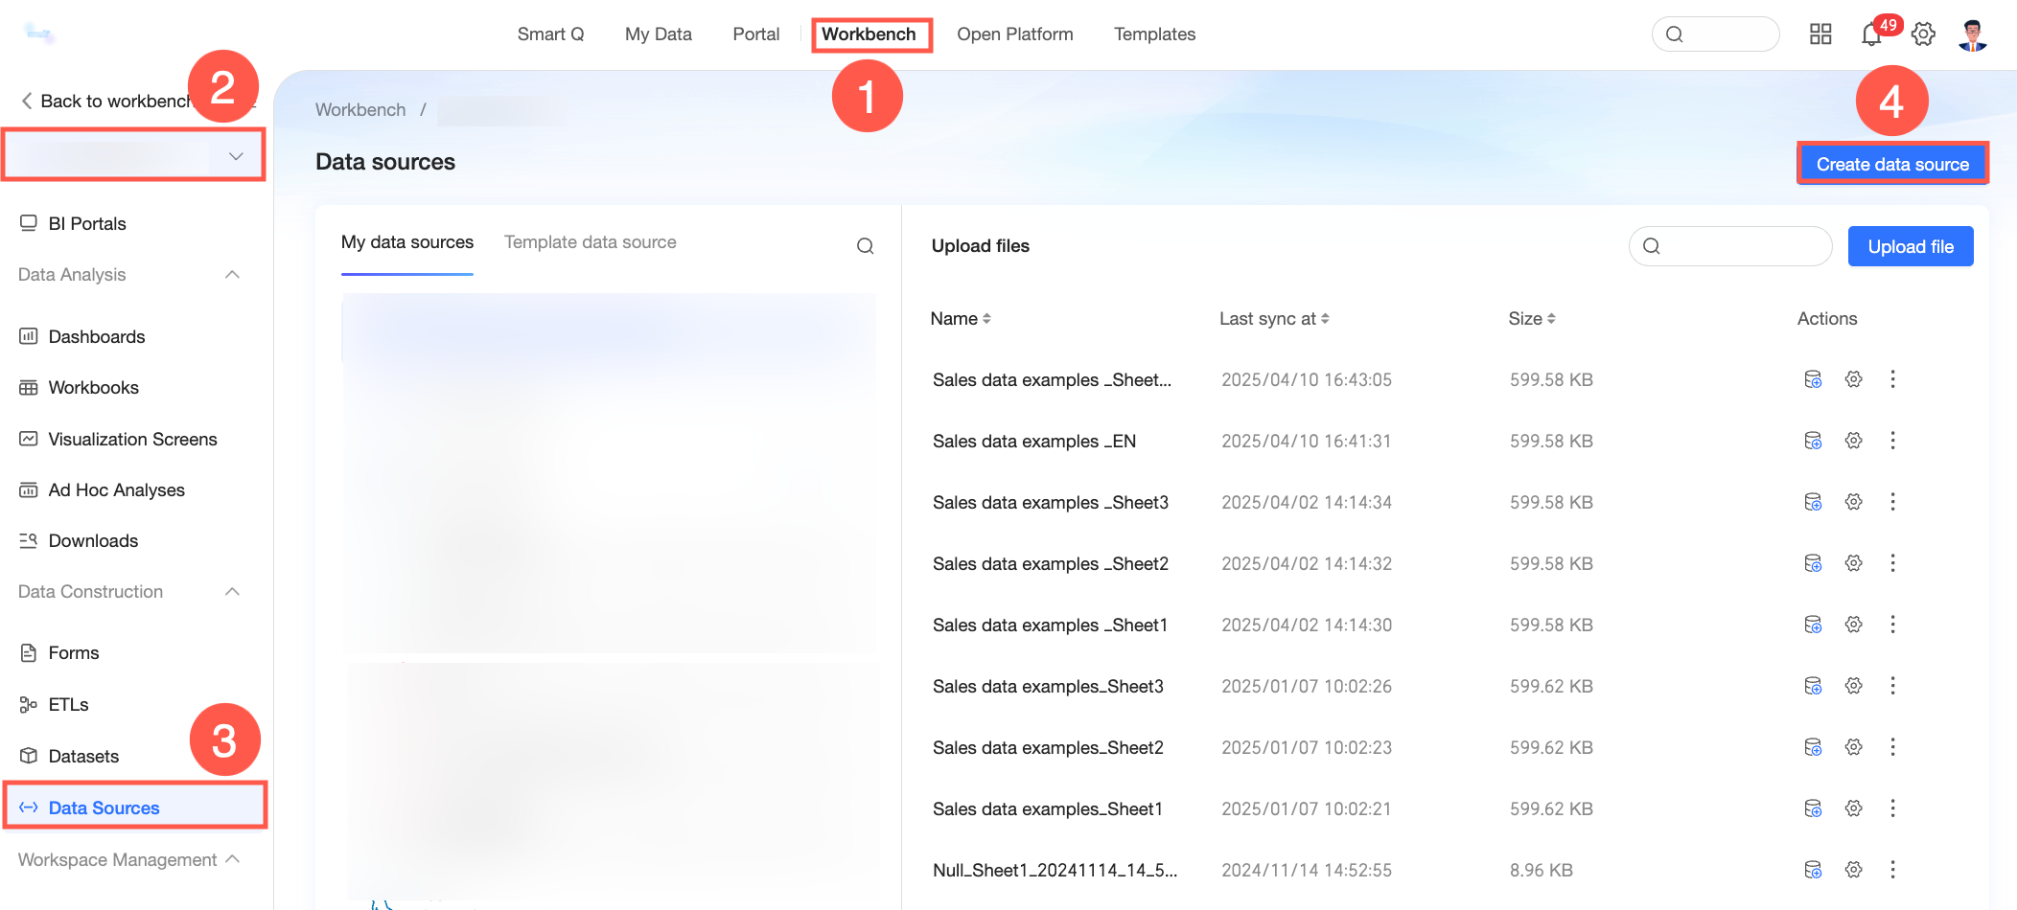This screenshot has height=910, width=2017.
Task: Click search icon in My data sources panel
Action: point(865,246)
